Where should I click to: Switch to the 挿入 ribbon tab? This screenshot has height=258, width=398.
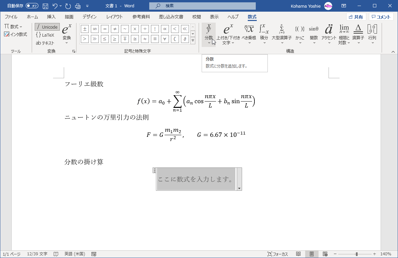(51, 17)
